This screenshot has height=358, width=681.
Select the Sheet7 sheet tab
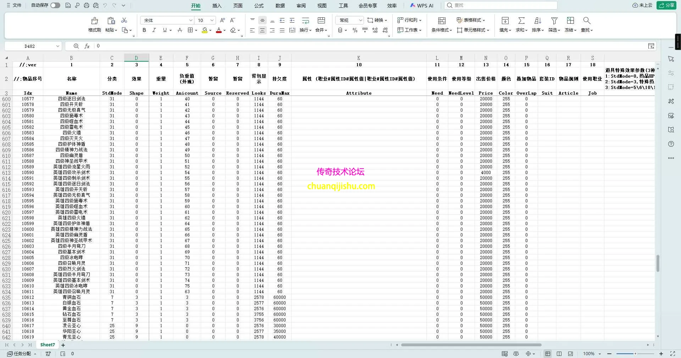click(x=48, y=345)
